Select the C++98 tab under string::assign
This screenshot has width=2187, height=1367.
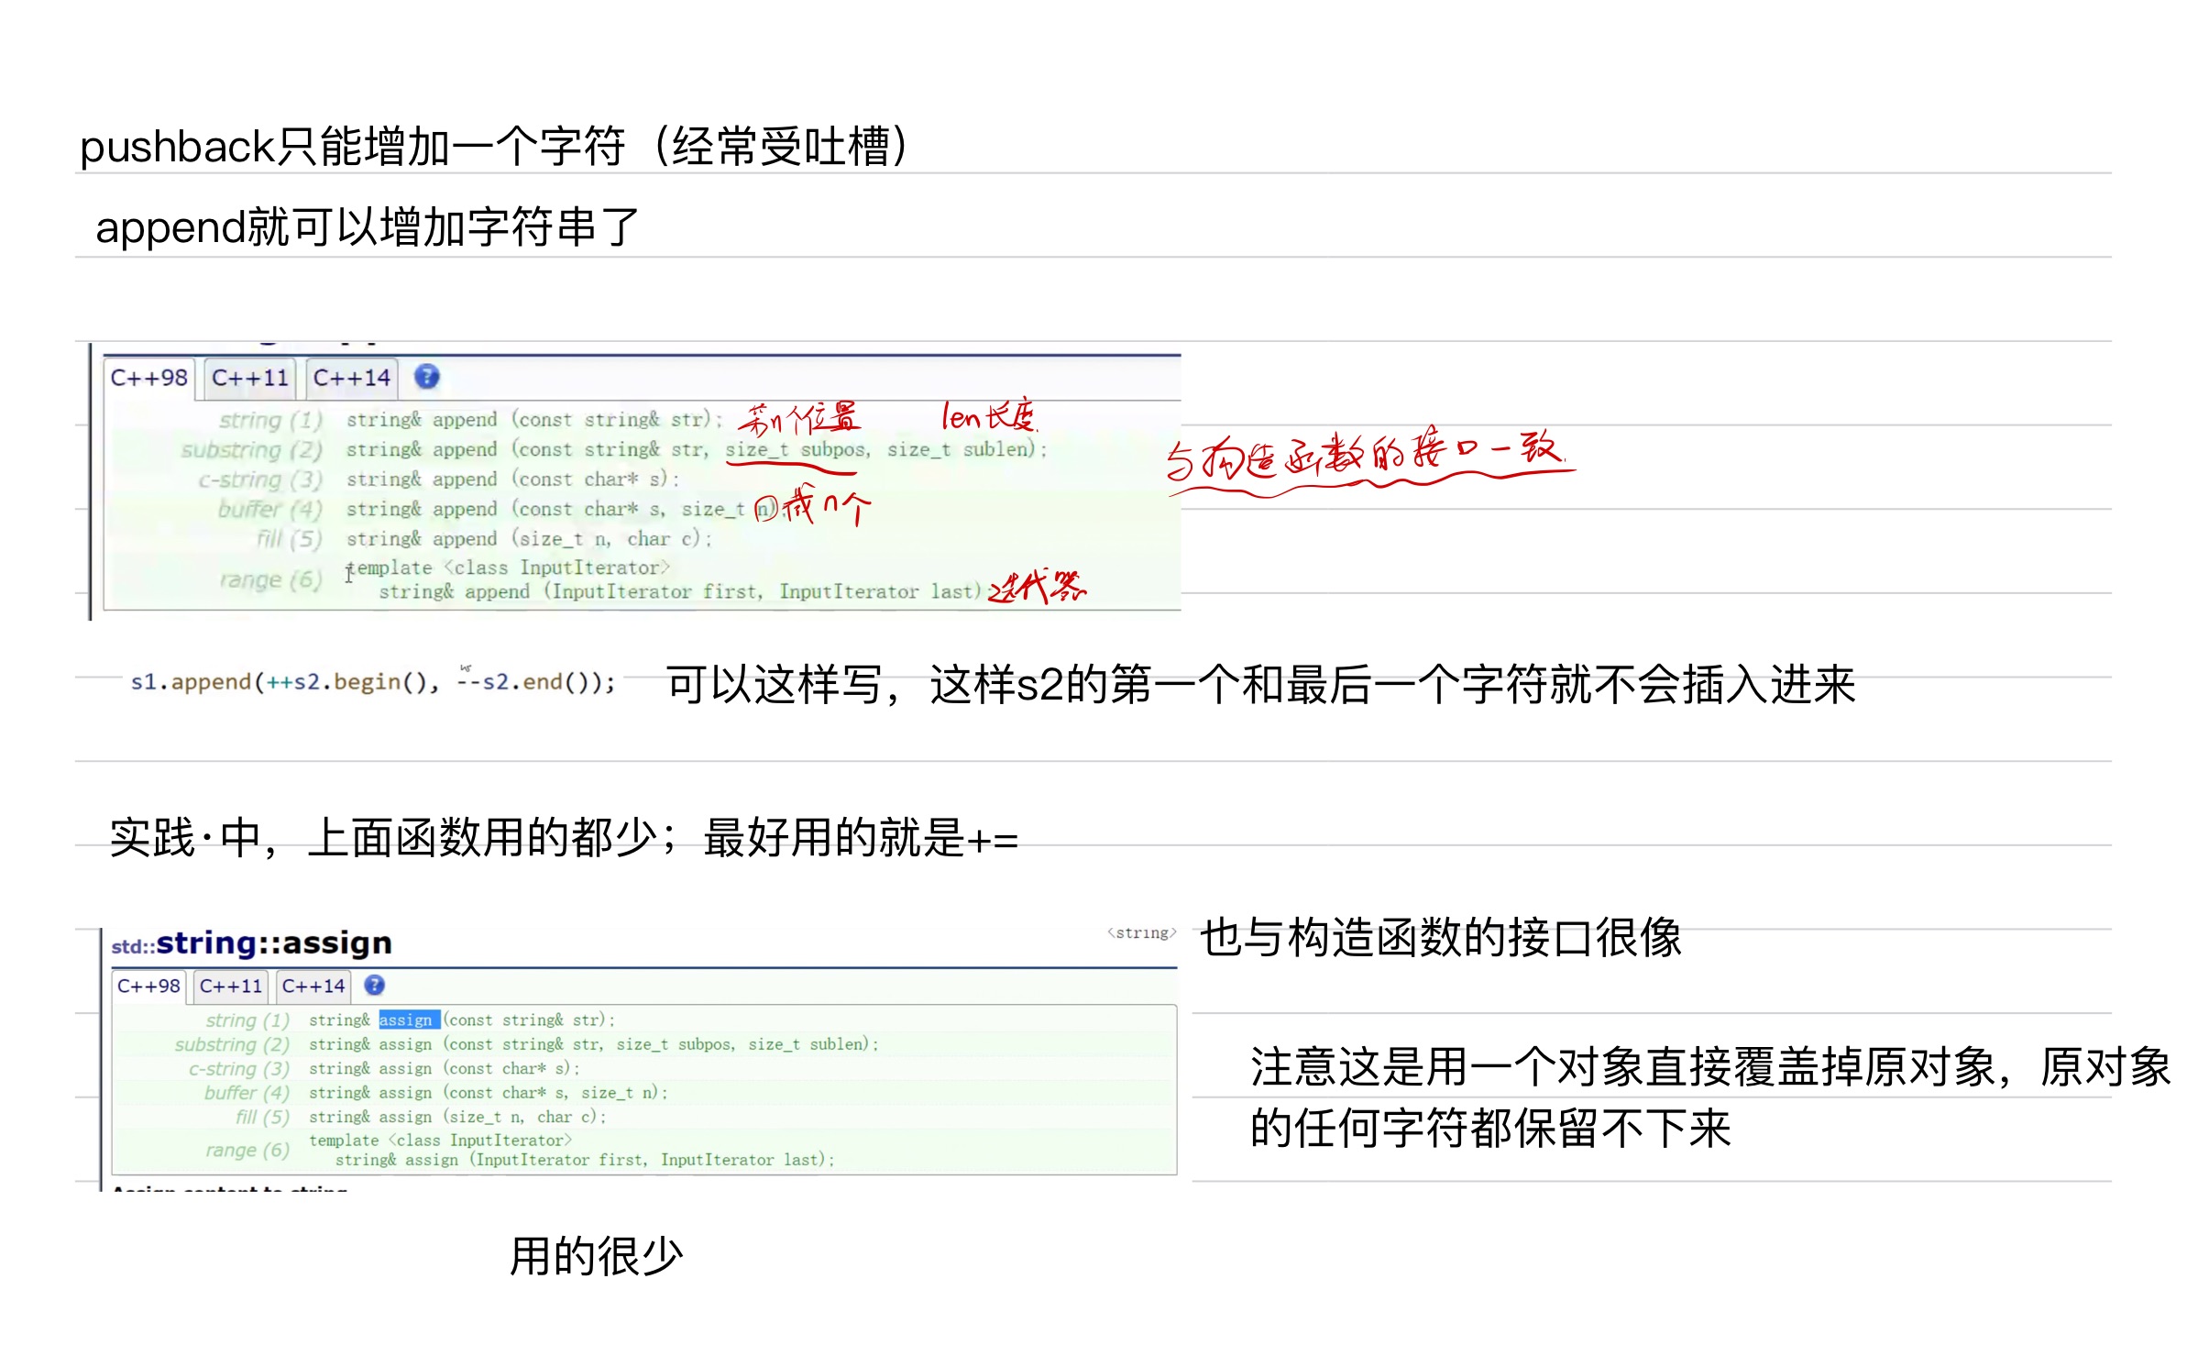tap(148, 987)
